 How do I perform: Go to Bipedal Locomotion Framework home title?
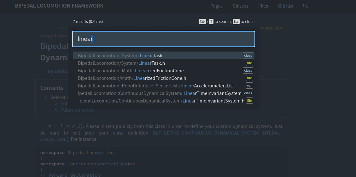59,6
